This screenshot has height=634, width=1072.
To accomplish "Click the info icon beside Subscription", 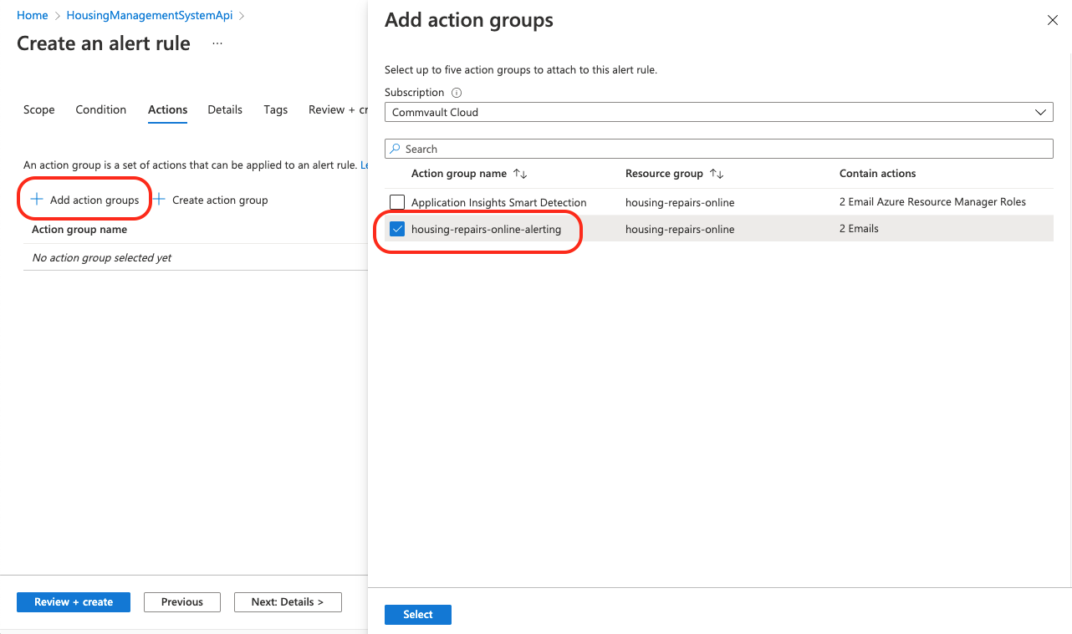I will (x=457, y=93).
